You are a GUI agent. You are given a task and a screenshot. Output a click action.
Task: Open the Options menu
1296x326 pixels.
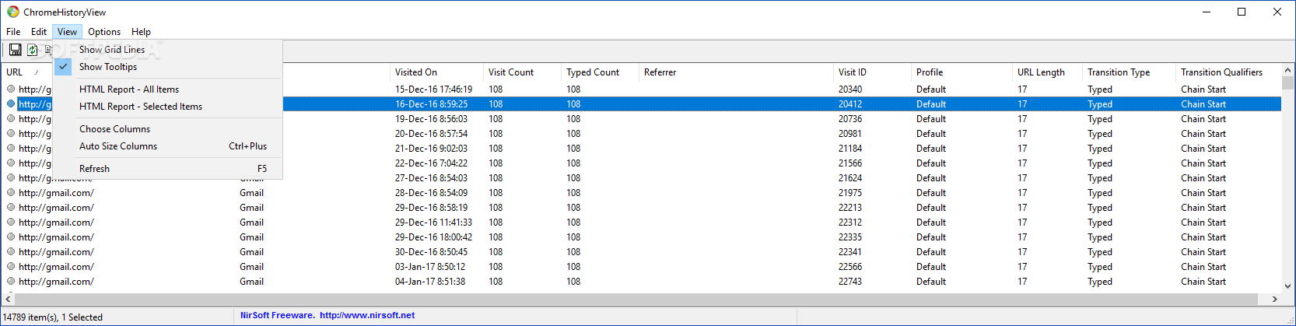104,31
